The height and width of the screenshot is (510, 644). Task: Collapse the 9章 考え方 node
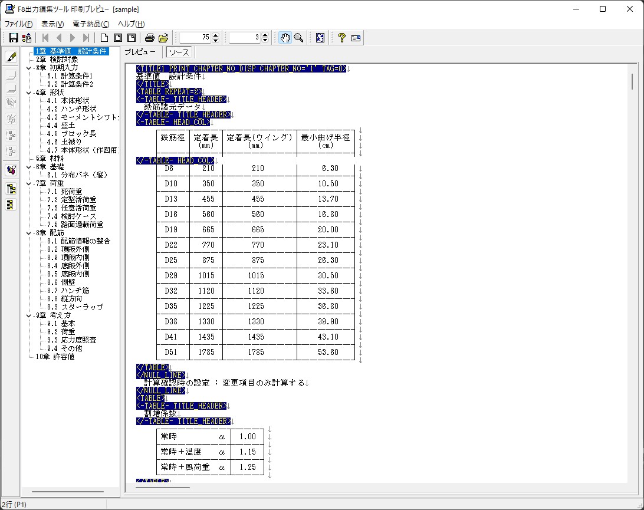click(x=29, y=316)
